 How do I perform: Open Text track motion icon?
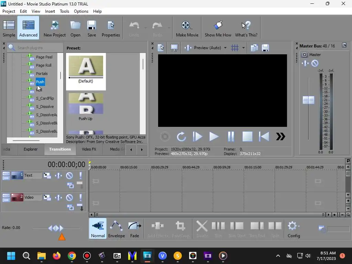pos(47,175)
